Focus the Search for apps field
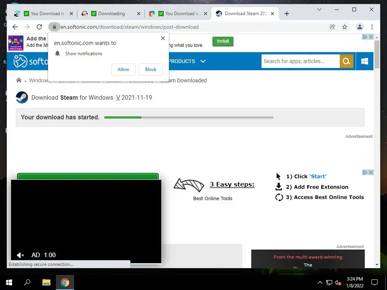This screenshot has width=387, height=290. pos(300,61)
